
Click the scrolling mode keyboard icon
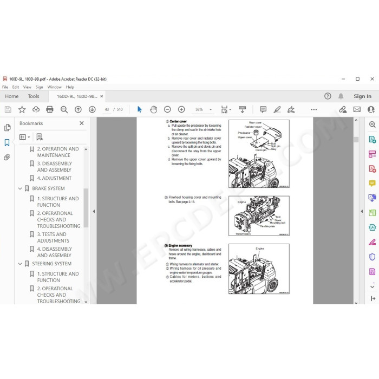coord(242,109)
